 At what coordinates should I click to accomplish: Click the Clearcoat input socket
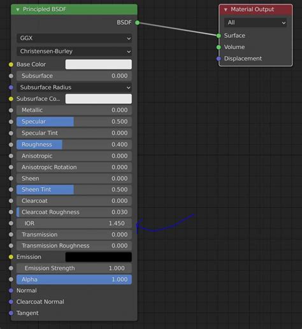click(11, 201)
